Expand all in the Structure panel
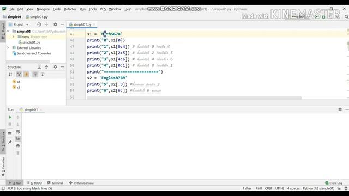 click(39, 66)
